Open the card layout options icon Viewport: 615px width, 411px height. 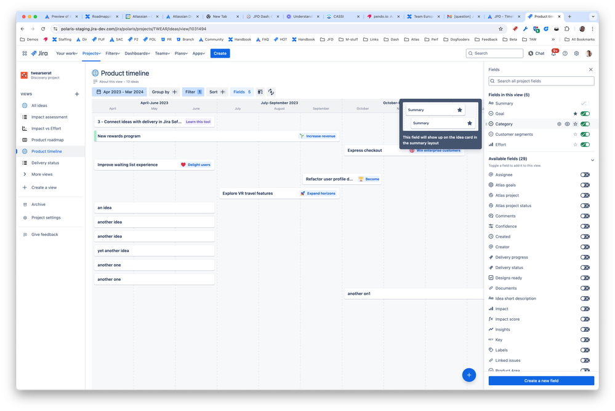click(260, 92)
